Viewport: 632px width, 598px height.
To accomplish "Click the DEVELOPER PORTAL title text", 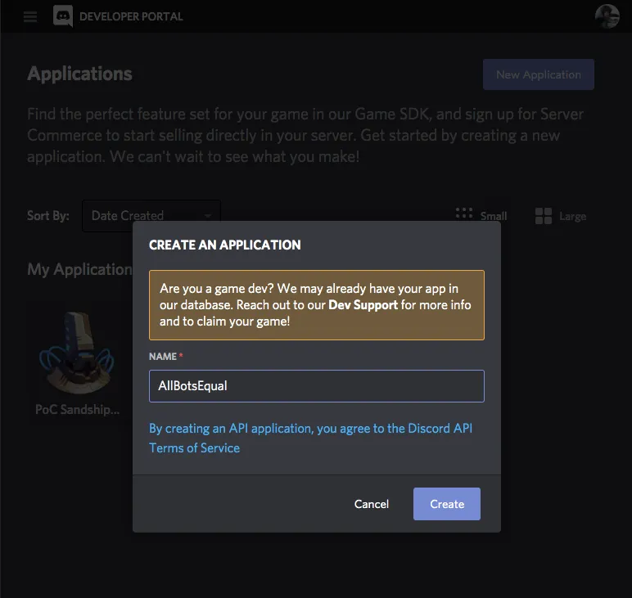I will click(x=131, y=16).
